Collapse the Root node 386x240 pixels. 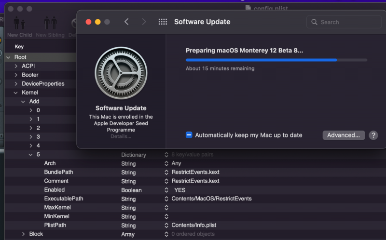pyautogui.click(x=8, y=57)
